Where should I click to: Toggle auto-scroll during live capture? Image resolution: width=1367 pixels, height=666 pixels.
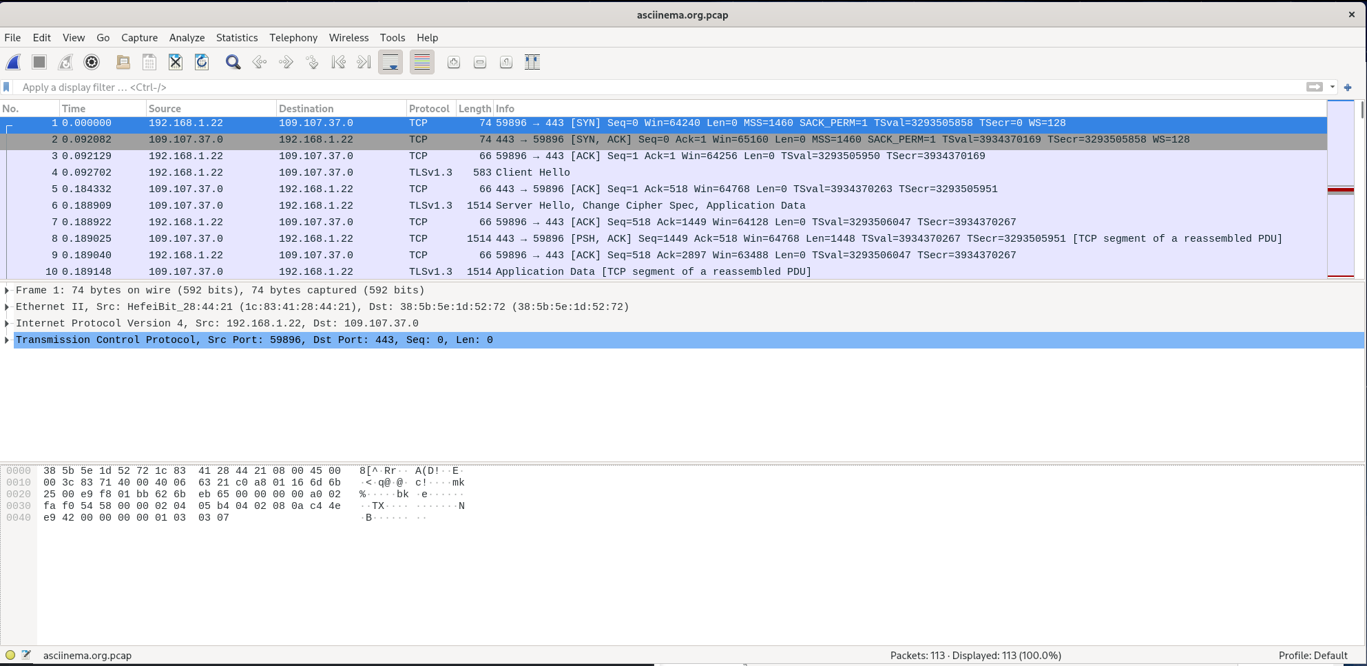[390, 63]
